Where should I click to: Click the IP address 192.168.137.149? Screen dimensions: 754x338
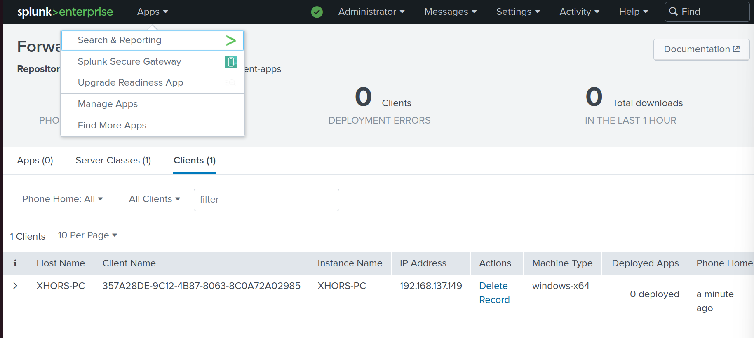pos(431,286)
